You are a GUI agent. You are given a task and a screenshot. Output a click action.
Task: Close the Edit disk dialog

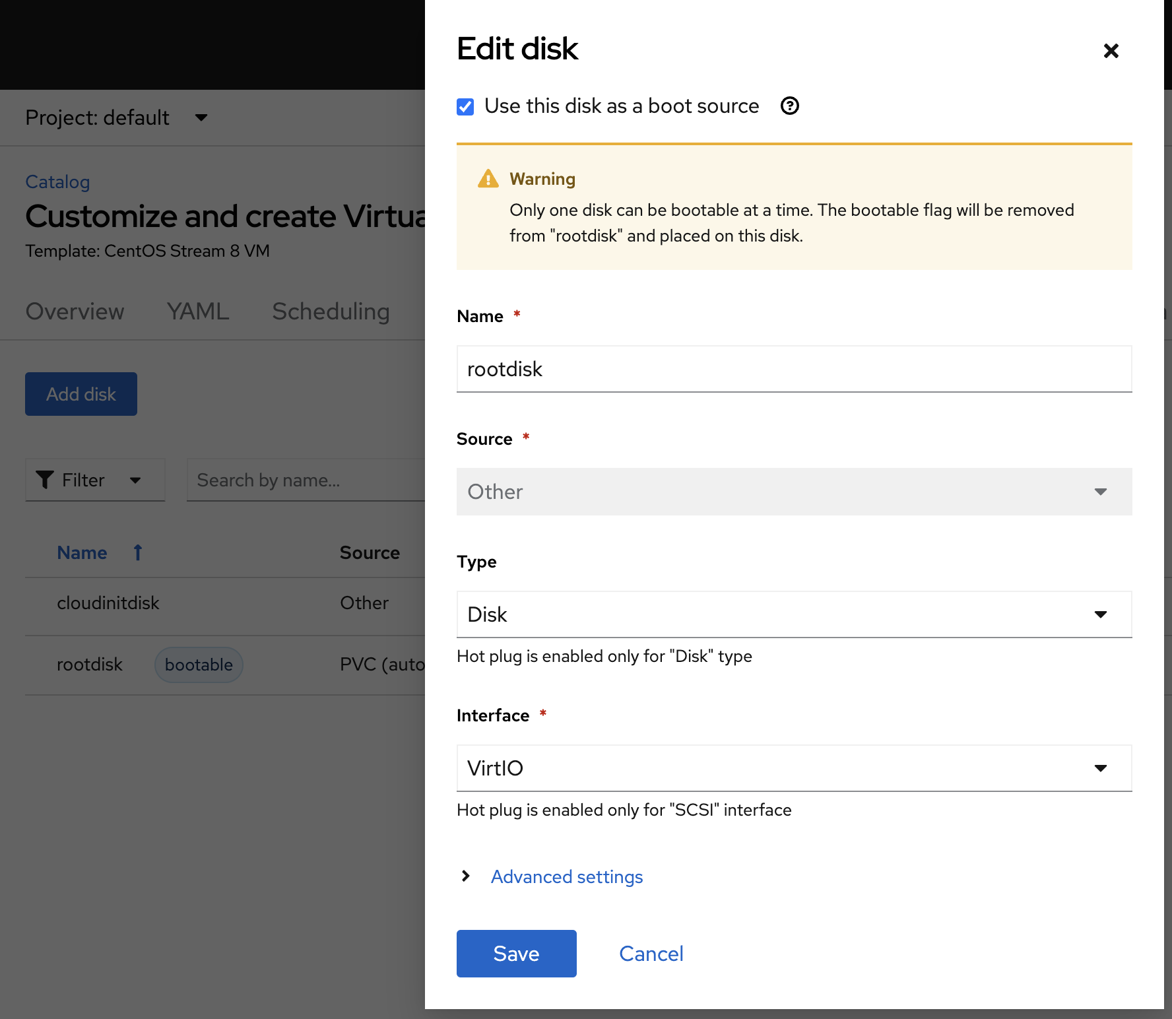tap(1111, 51)
